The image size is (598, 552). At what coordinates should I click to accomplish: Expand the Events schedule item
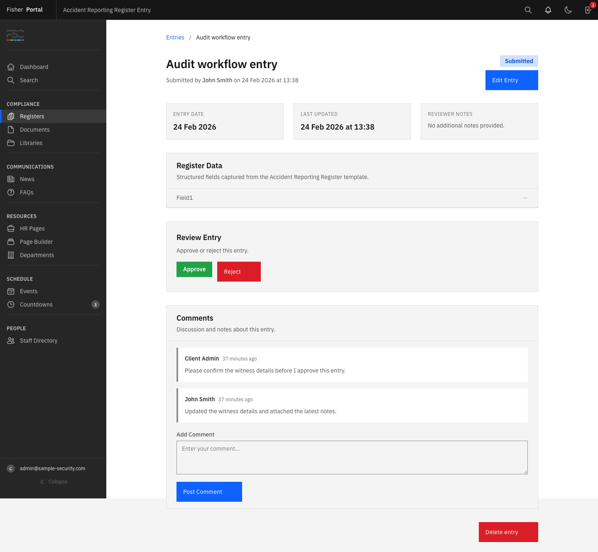(x=28, y=291)
